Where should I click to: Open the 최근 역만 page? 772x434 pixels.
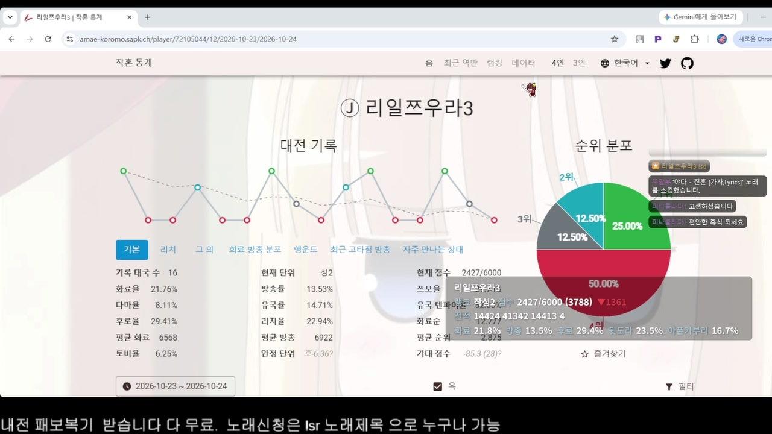pyautogui.click(x=460, y=63)
